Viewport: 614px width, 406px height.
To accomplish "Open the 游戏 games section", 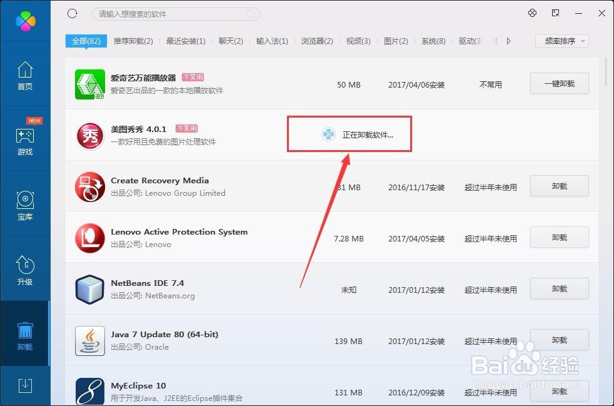I will pos(25,141).
